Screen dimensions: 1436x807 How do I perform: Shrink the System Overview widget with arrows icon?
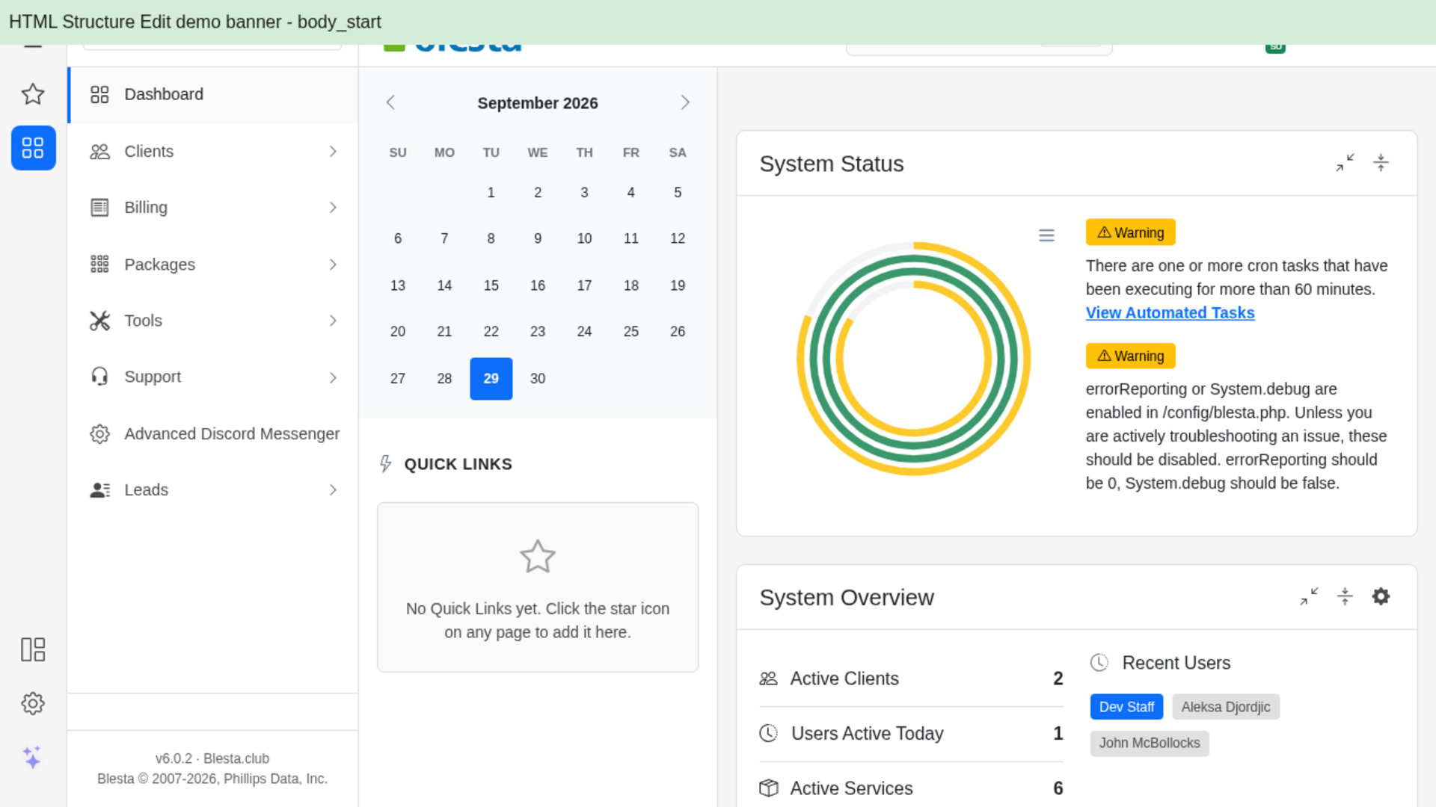point(1309,596)
